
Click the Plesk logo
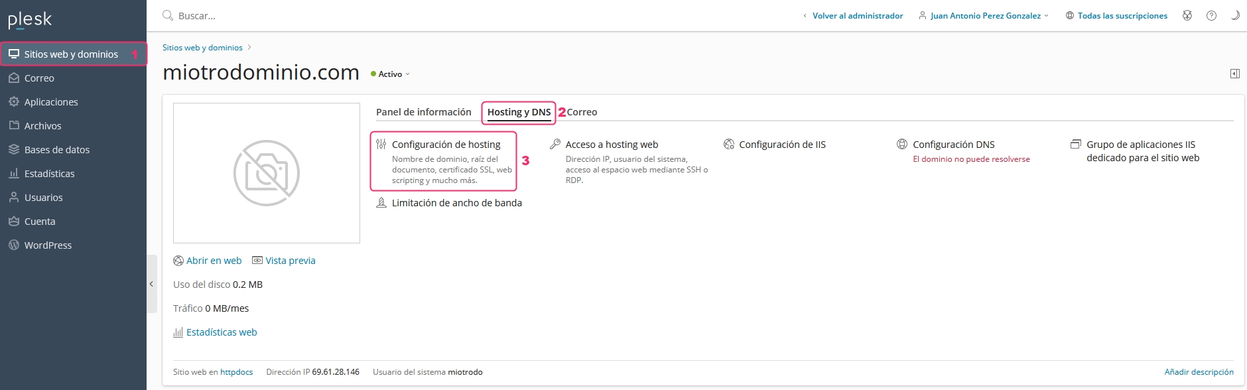point(30,20)
